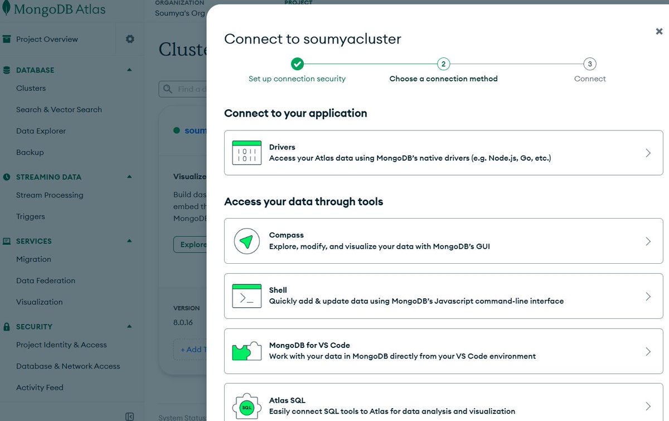The width and height of the screenshot is (669, 421).
Task: Select Compass connection method title
Action: 287,235
